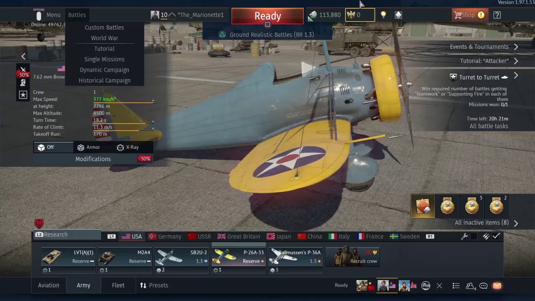
Task: Open the wrench slotbar settings icon
Action: tap(464, 237)
